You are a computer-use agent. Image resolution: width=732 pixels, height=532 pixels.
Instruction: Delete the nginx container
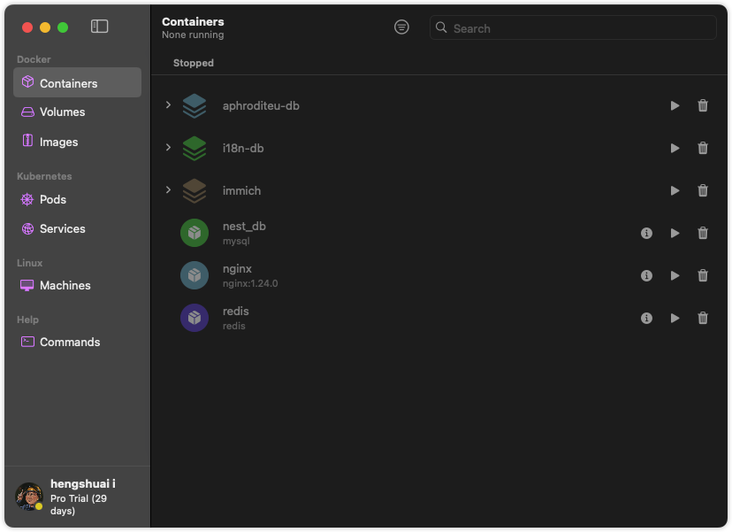(703, 276)
